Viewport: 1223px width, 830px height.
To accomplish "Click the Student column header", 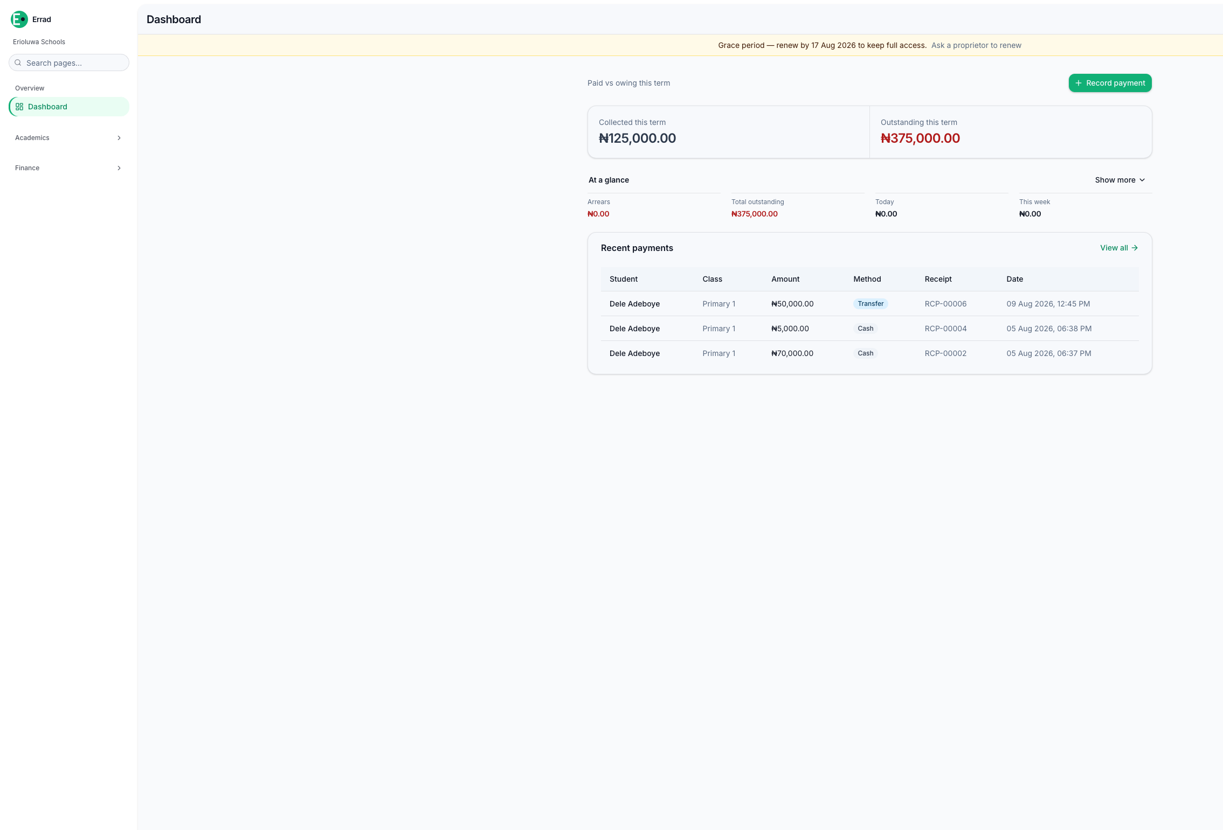I will pos(623,279).
